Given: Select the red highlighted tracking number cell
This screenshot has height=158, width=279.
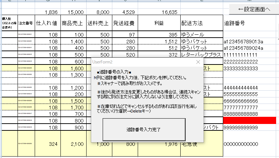Looking at the screenshot, I should pyautogui.click(x=250, y=120).
